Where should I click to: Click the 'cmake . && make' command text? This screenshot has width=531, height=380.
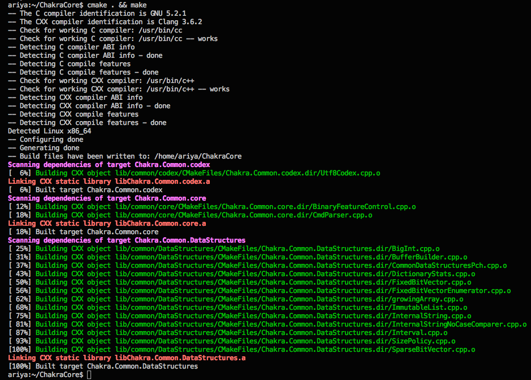(117, 5)
